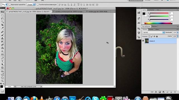179x100 pixels.
Task: Open the Fläche fill slider arrow
Action: tap(178, 36)
